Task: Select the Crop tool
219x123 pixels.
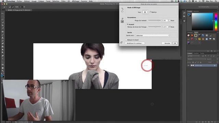Action: click(2, 26)
